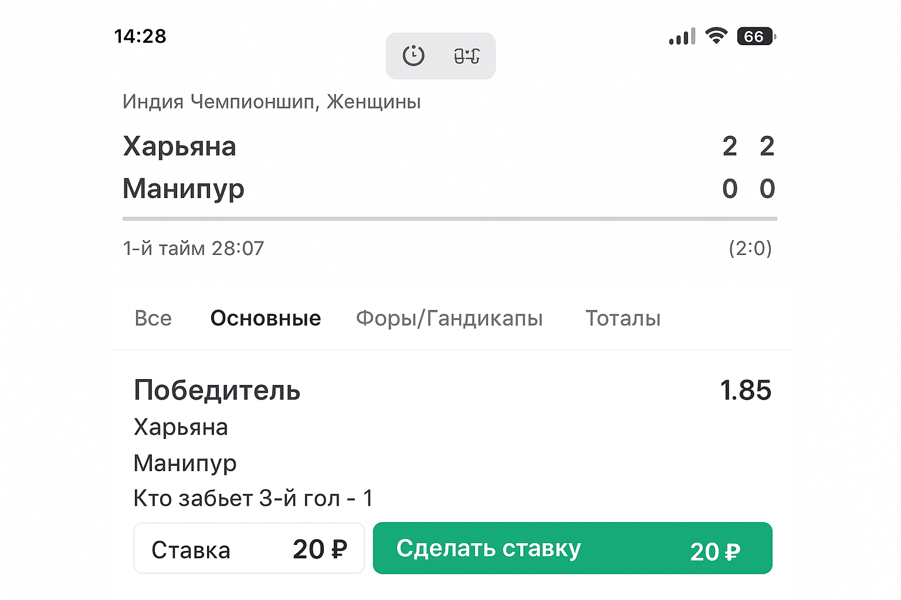Screen dimensions: 901x600
Task: Select the Манипур team in match header
Action: tap(183, 189)
